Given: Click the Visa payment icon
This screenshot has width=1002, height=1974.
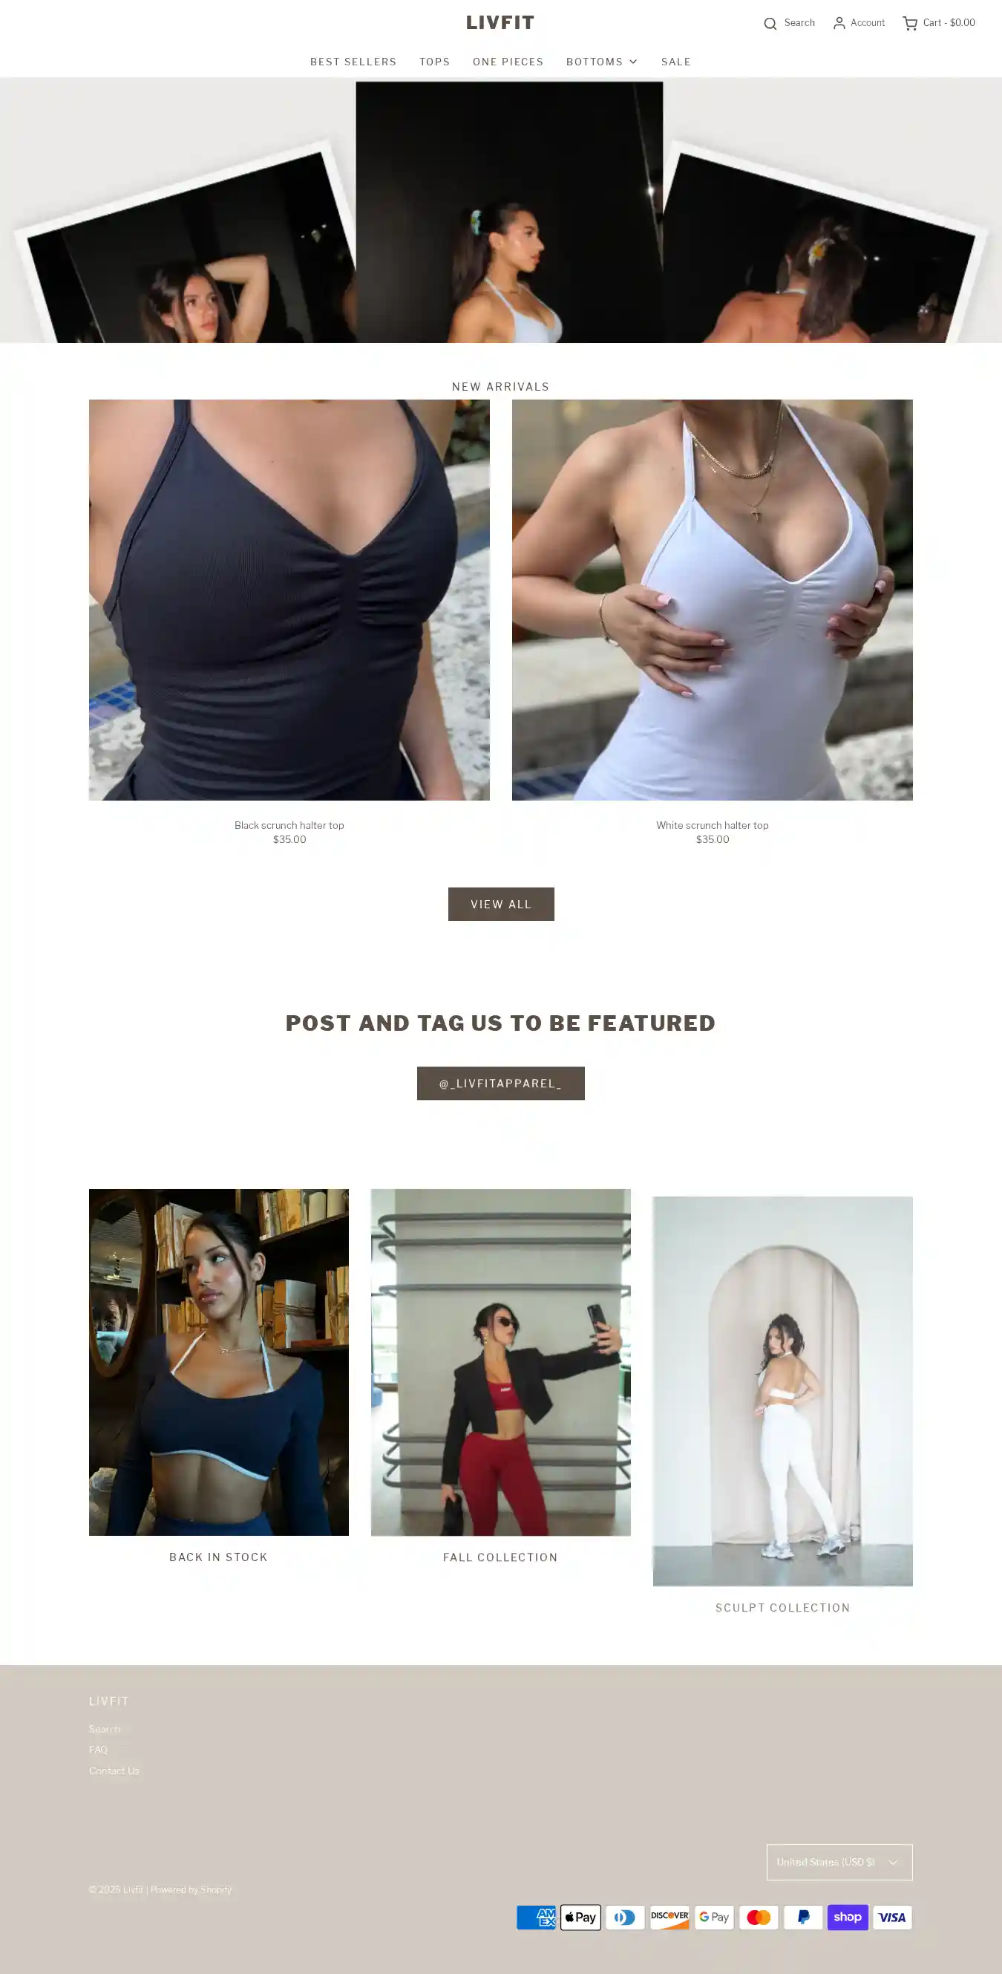Looking at the screenshot, I should coord(891,1917).
